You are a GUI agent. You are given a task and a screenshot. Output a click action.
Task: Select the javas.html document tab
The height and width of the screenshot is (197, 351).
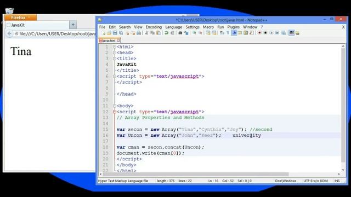tap(109, 40)
